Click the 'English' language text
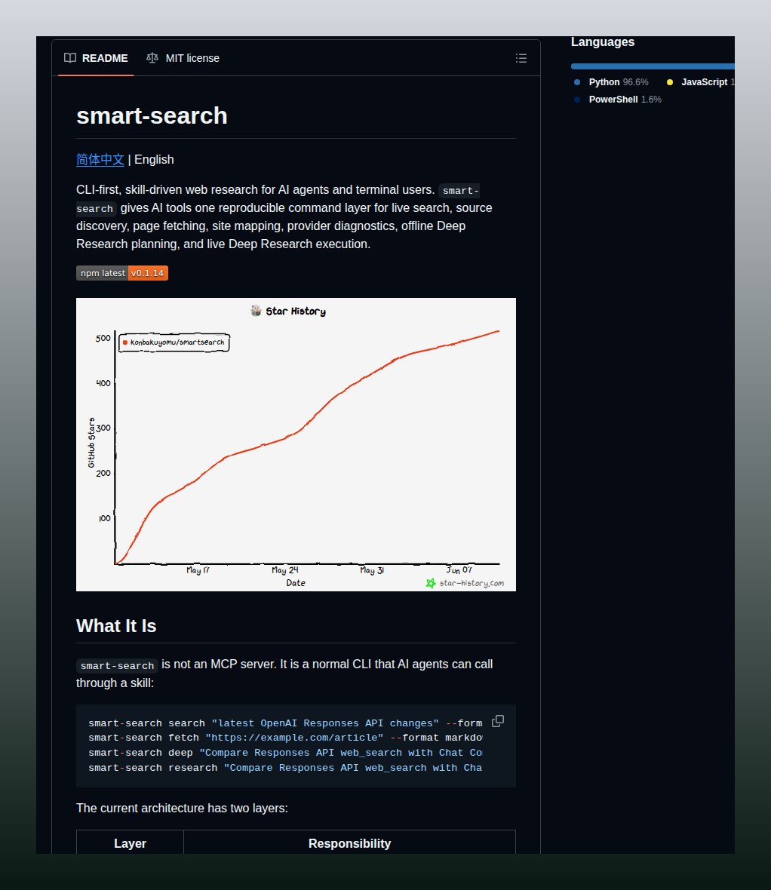The width and height of the screenshot is (771, 890). pos(154,159)
